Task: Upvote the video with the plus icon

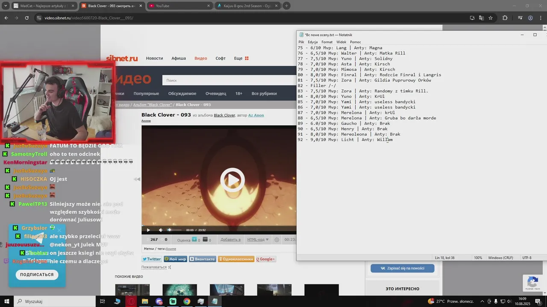Action: coord(194,240)
